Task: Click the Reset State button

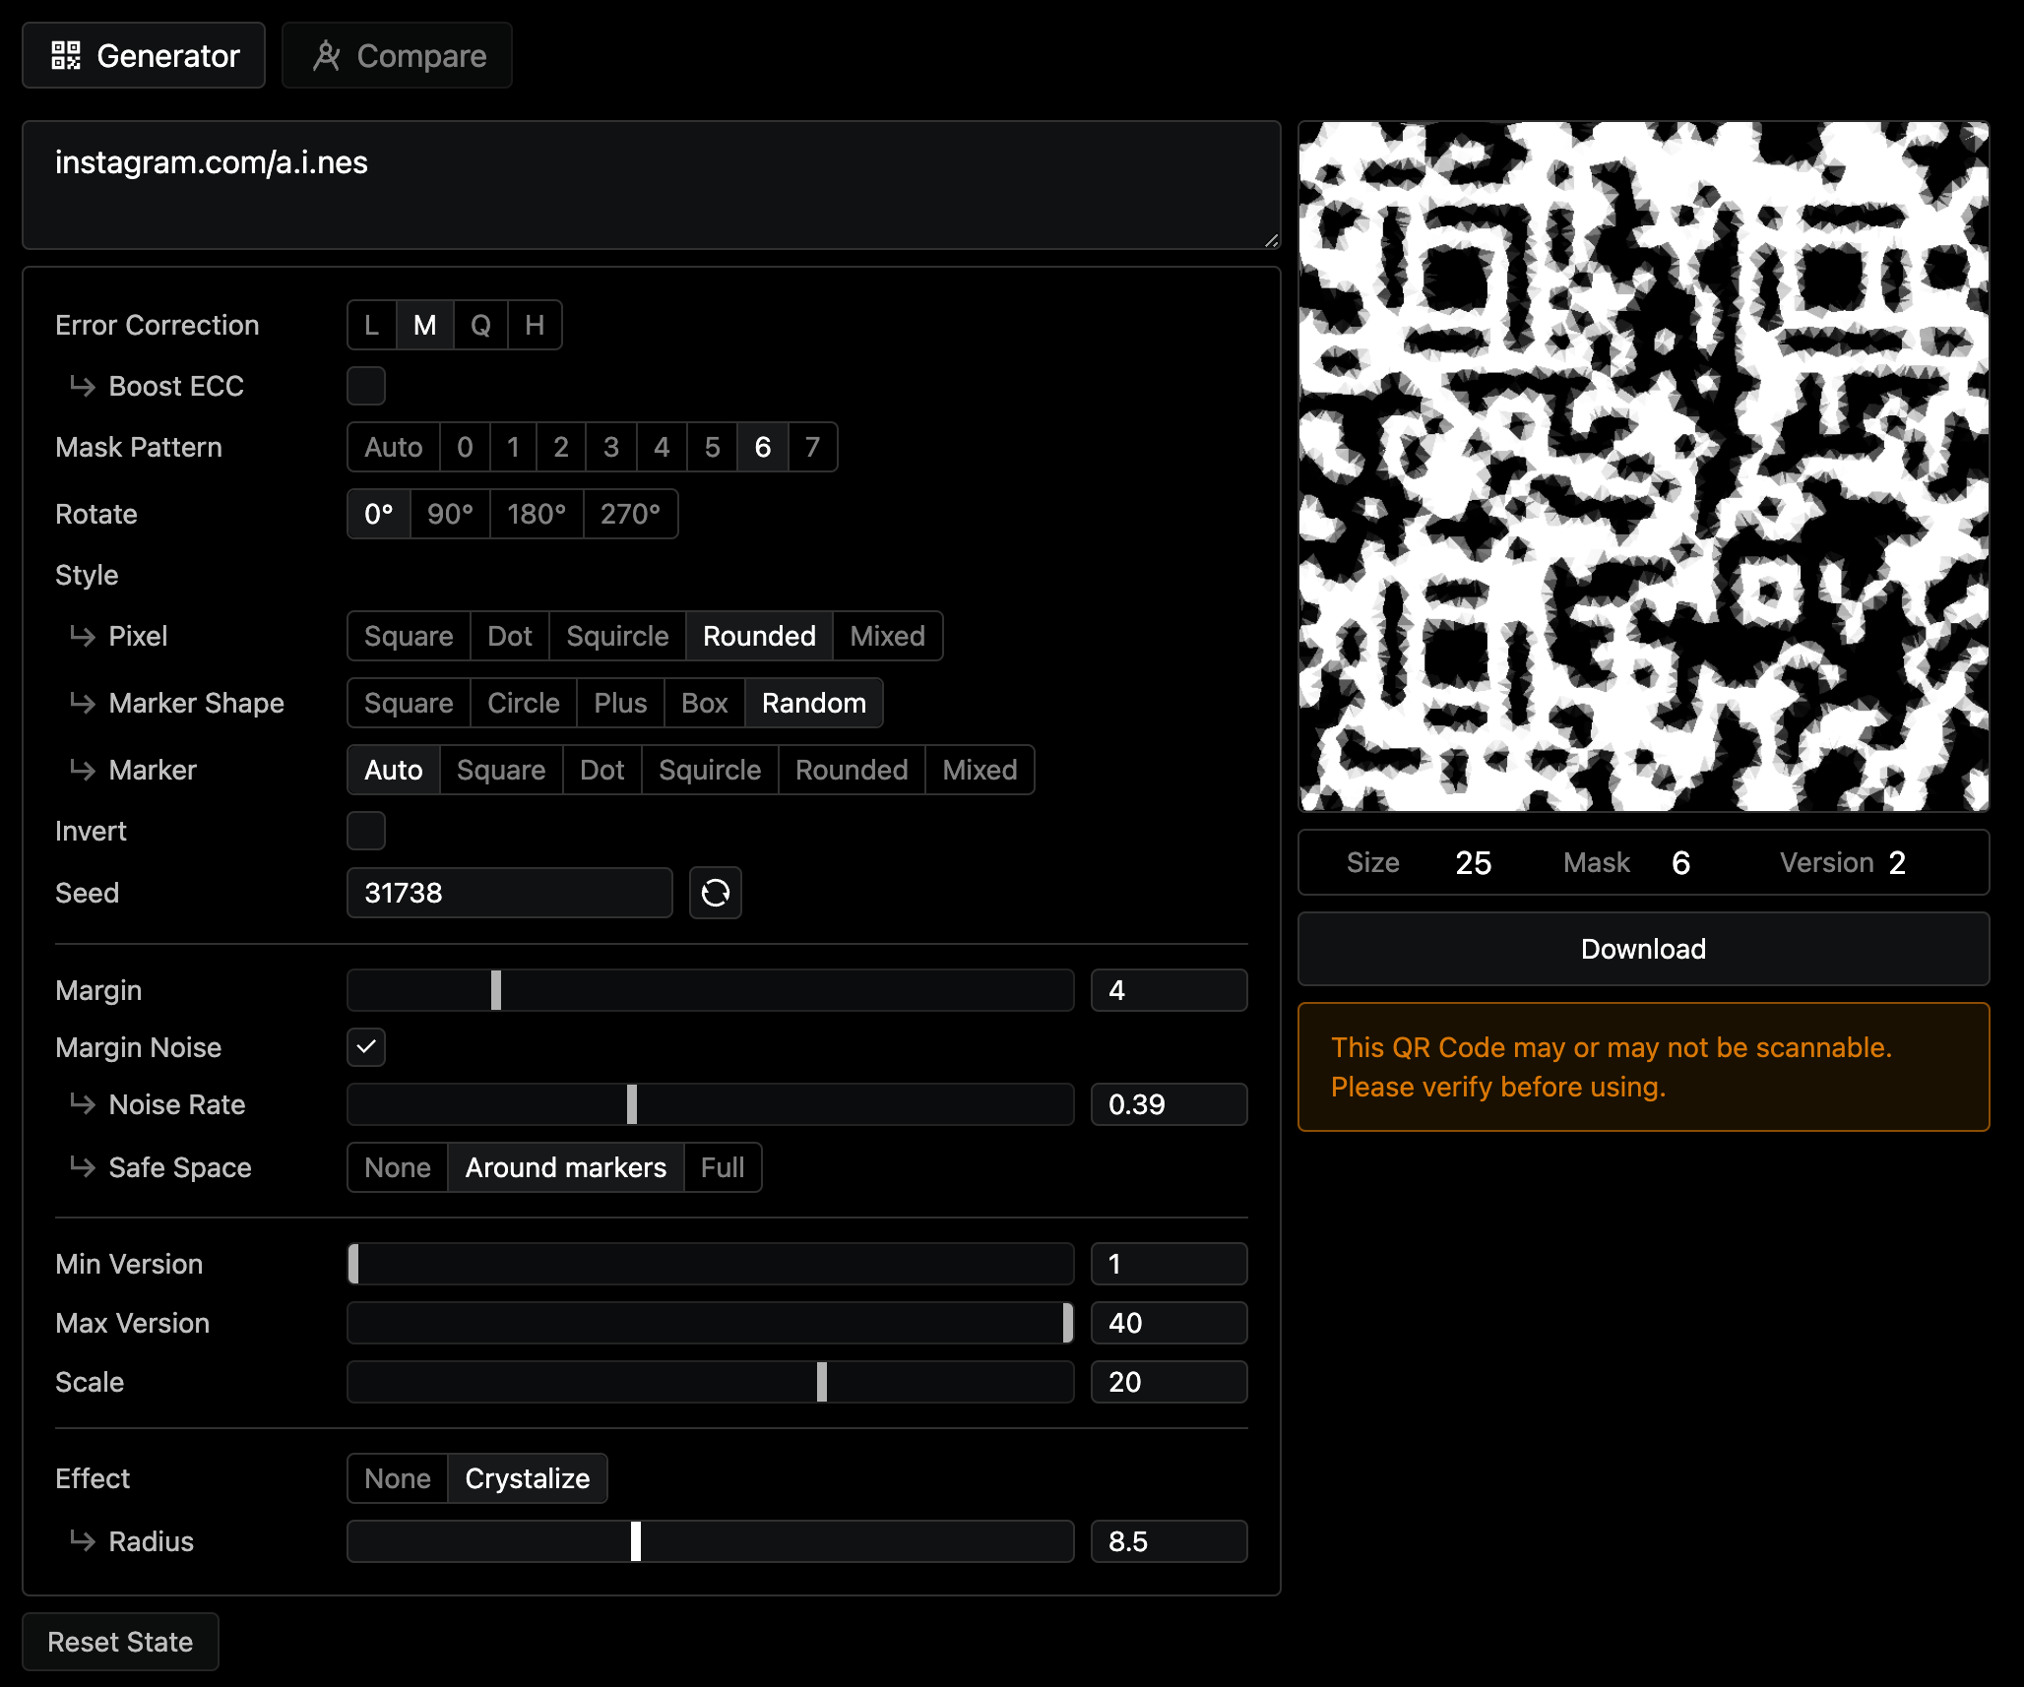Action: (120, 1641)
